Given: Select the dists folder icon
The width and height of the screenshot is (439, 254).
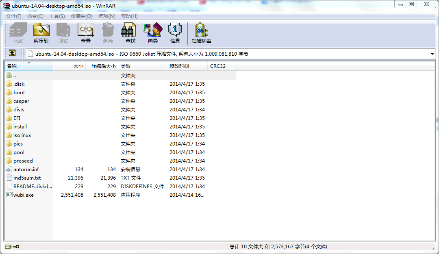Looking at the screenshot, I should click(9, 109).
